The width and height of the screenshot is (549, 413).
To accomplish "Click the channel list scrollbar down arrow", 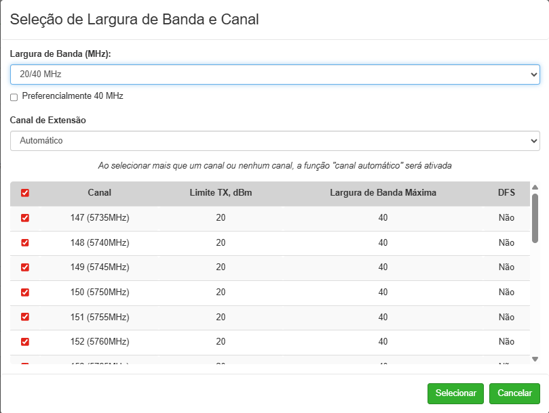I will pyautogui.click(x=535, y=359).
